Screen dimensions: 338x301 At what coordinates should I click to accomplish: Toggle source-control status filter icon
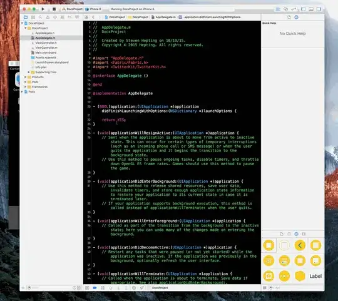[79, 288]
